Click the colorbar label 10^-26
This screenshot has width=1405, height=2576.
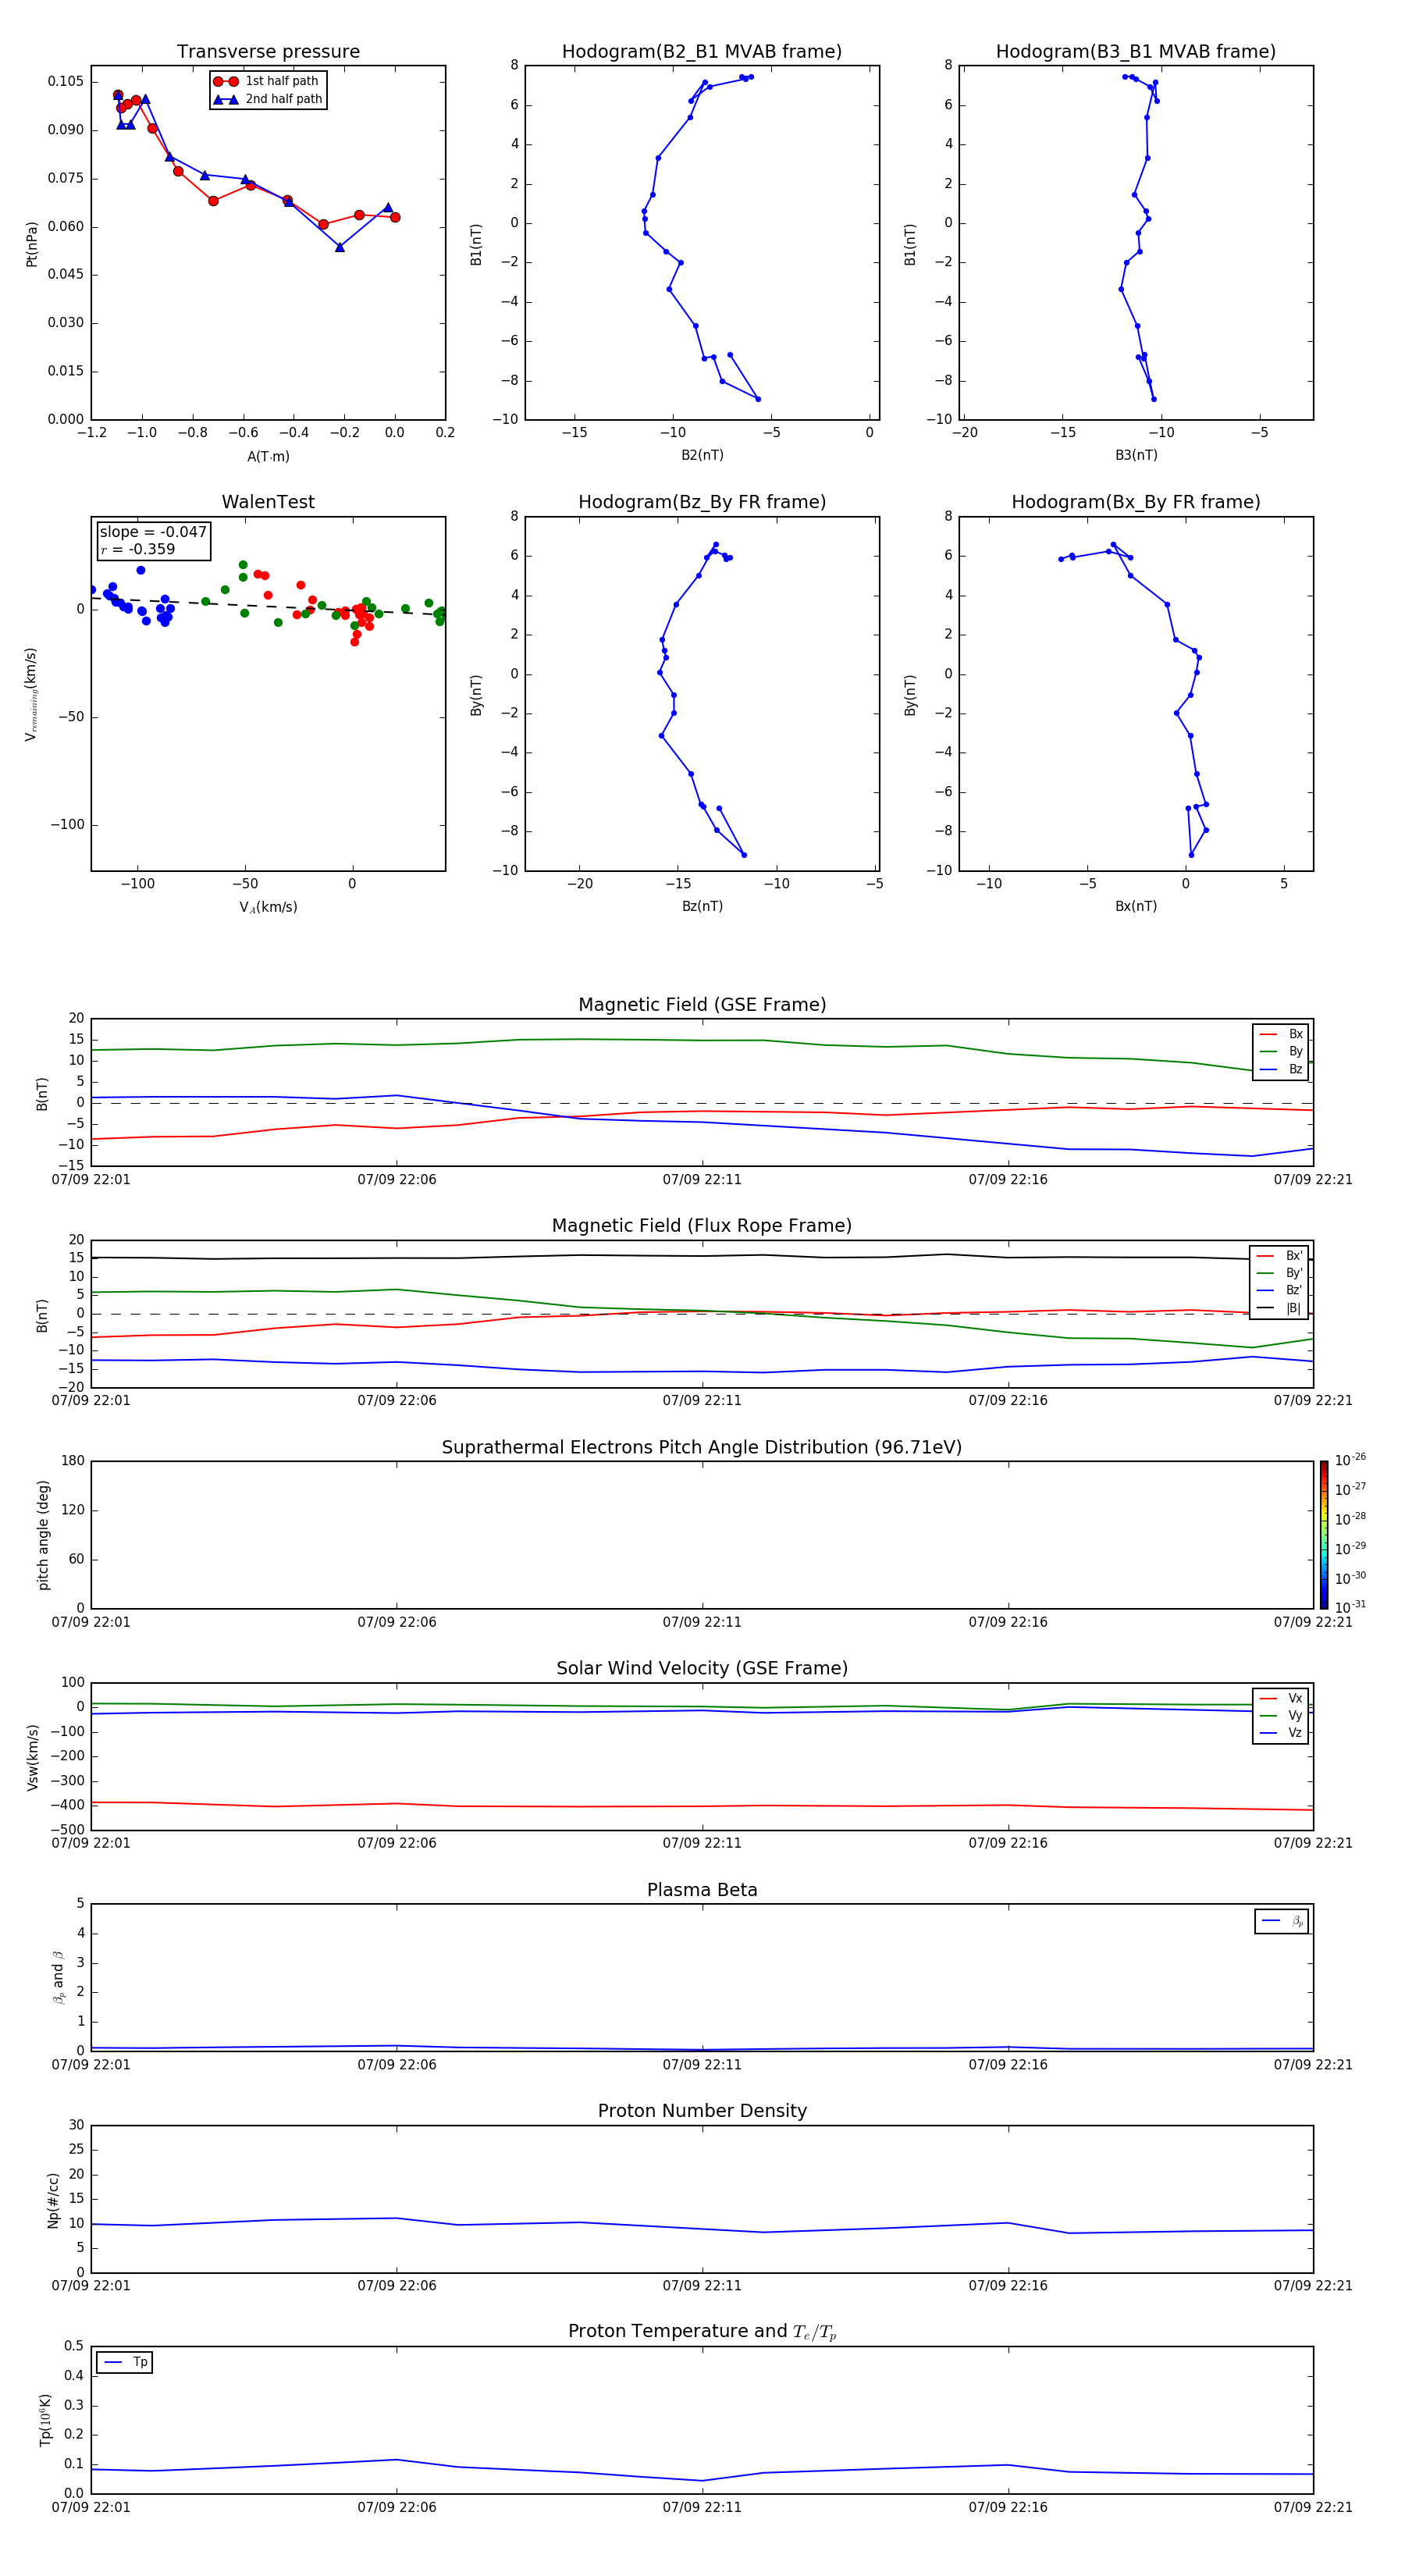pos(1350,1460)
